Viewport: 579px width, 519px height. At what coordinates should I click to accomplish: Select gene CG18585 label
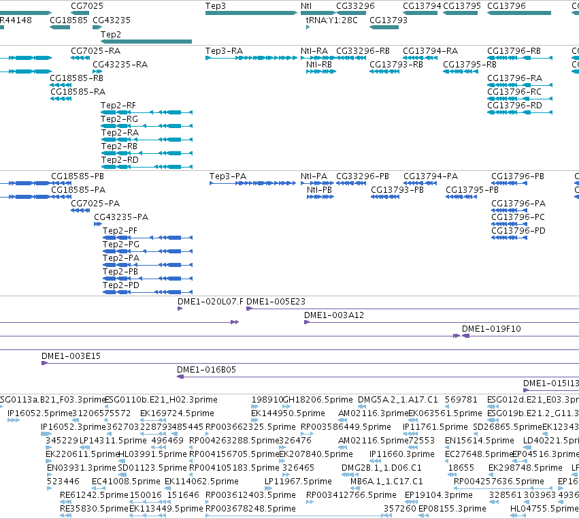[69, 20]
